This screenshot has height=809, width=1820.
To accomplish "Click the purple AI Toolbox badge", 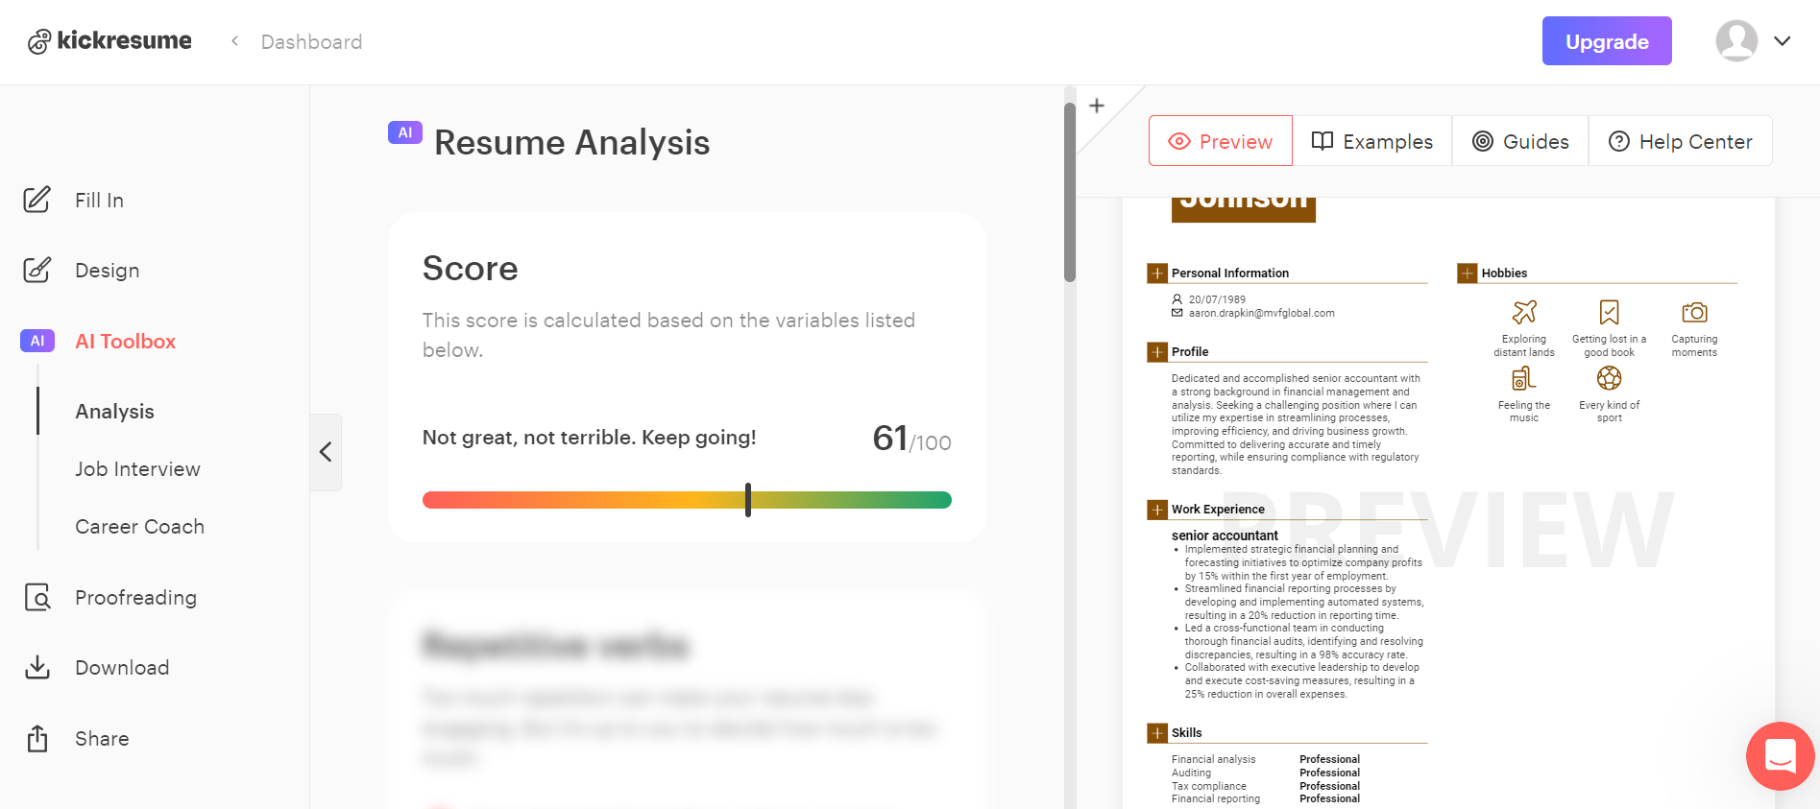I will point(37,341).
